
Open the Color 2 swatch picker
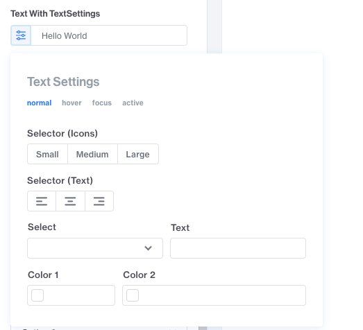point(133,295)
